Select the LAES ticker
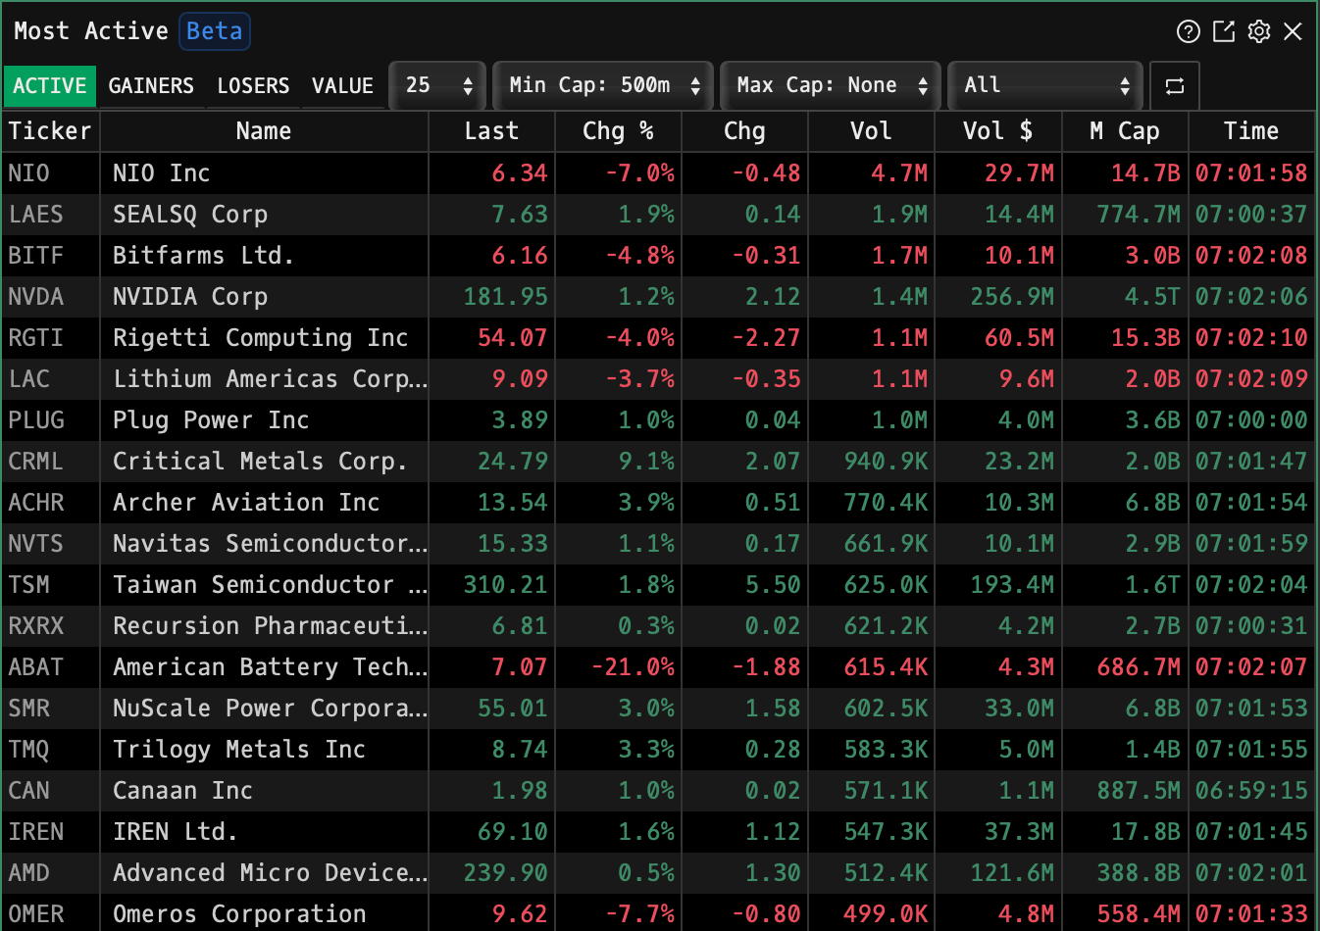The image size is (1320, 931). tap(36, 215)
